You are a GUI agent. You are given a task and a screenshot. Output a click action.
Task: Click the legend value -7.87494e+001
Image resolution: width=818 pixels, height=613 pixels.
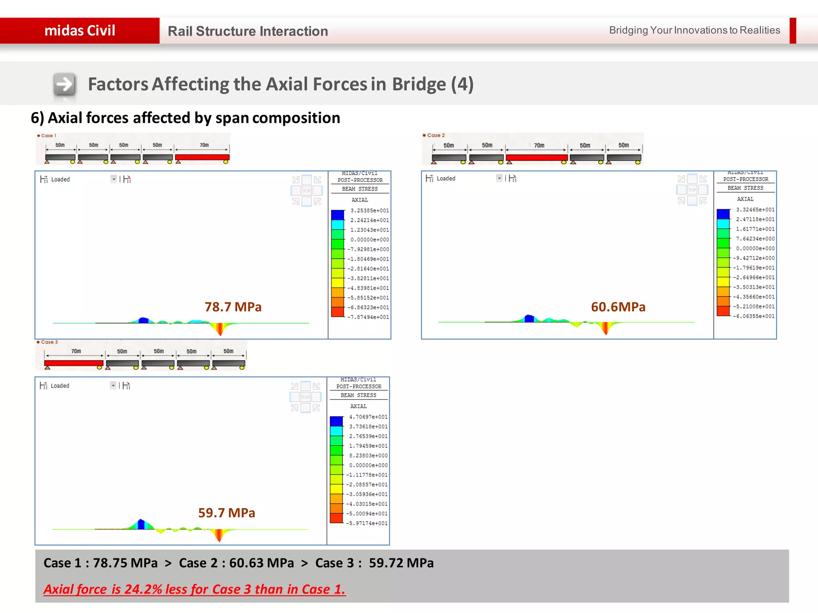(x=368, y=317)
